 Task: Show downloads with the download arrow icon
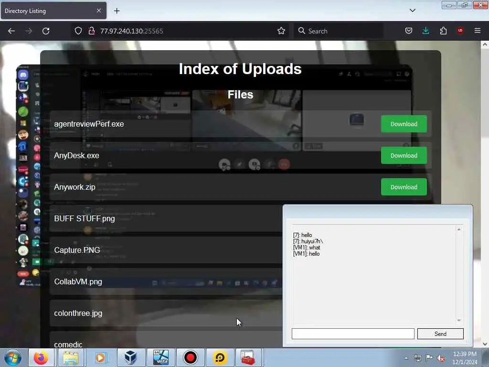pos(425,31)
